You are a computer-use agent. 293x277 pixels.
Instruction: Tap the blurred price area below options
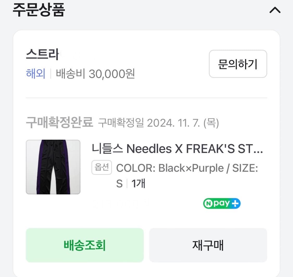[x=120, y=204]
